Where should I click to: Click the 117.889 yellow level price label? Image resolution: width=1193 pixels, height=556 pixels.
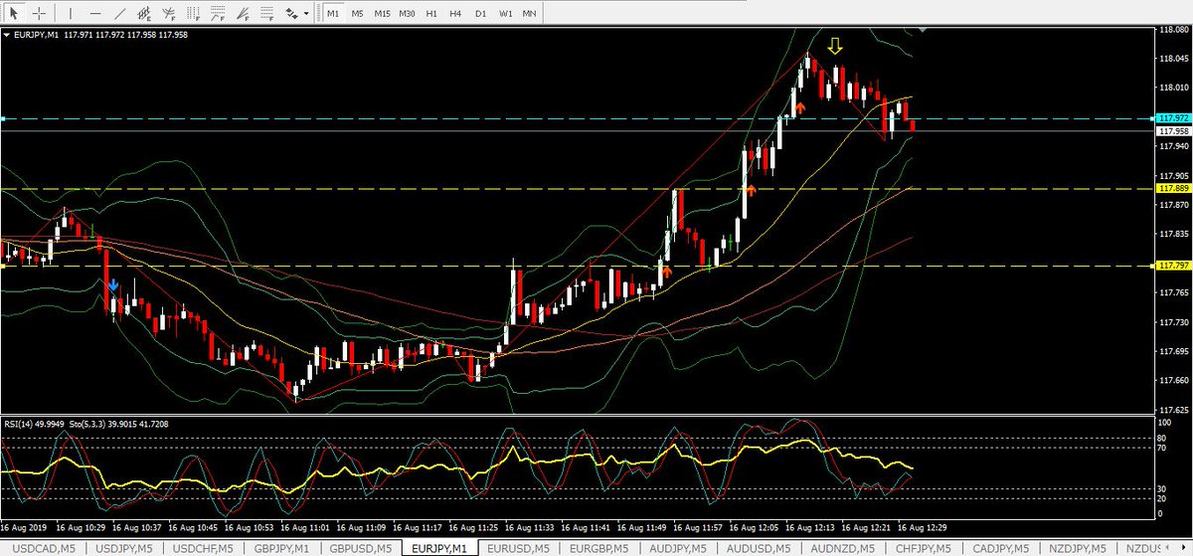pos(1174,188)
